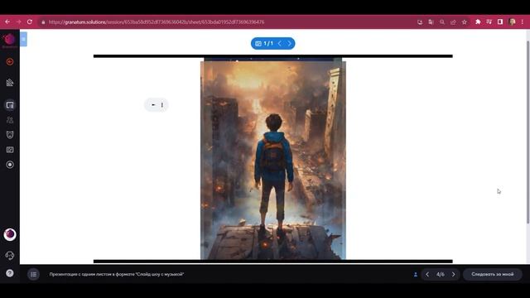Click the play button on floating control
The width and height of the screenshot is (530, 298).
point(153,105)
